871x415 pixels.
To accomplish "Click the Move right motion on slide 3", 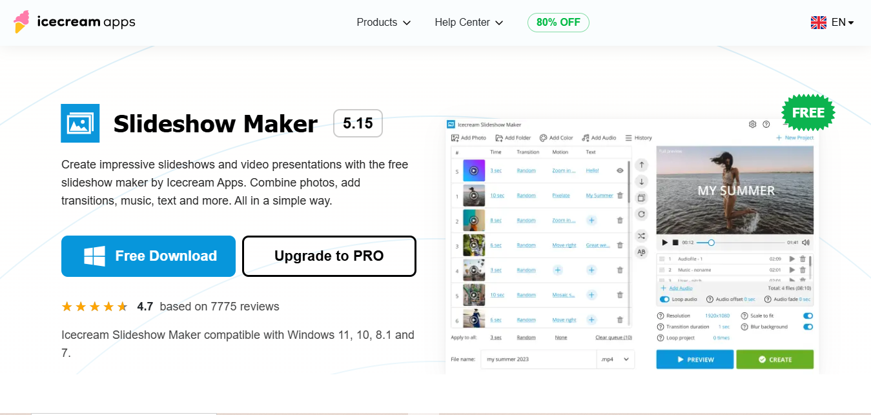I will tap(564, 245).
